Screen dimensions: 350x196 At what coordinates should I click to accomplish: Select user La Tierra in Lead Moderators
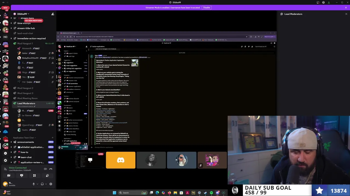[x=27, y=115]
